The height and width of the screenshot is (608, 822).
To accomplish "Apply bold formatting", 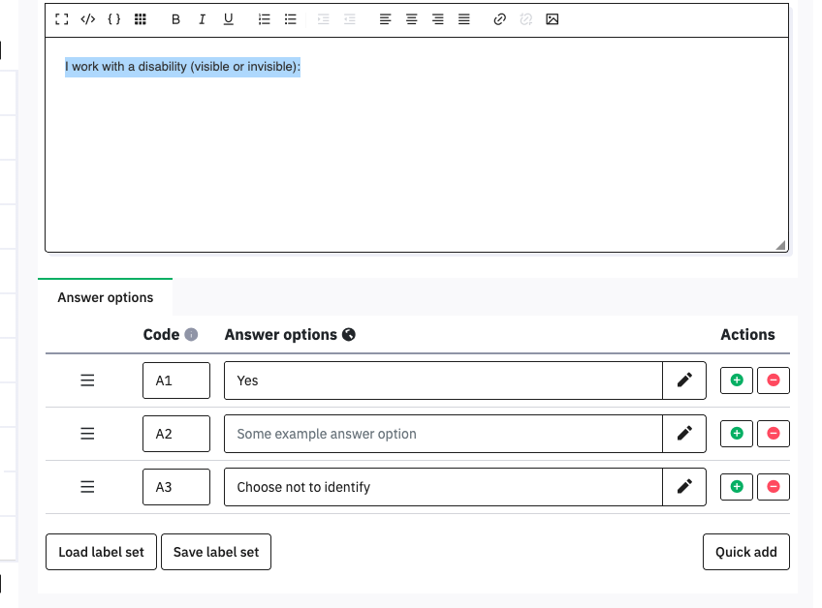I will click(175, 19).
